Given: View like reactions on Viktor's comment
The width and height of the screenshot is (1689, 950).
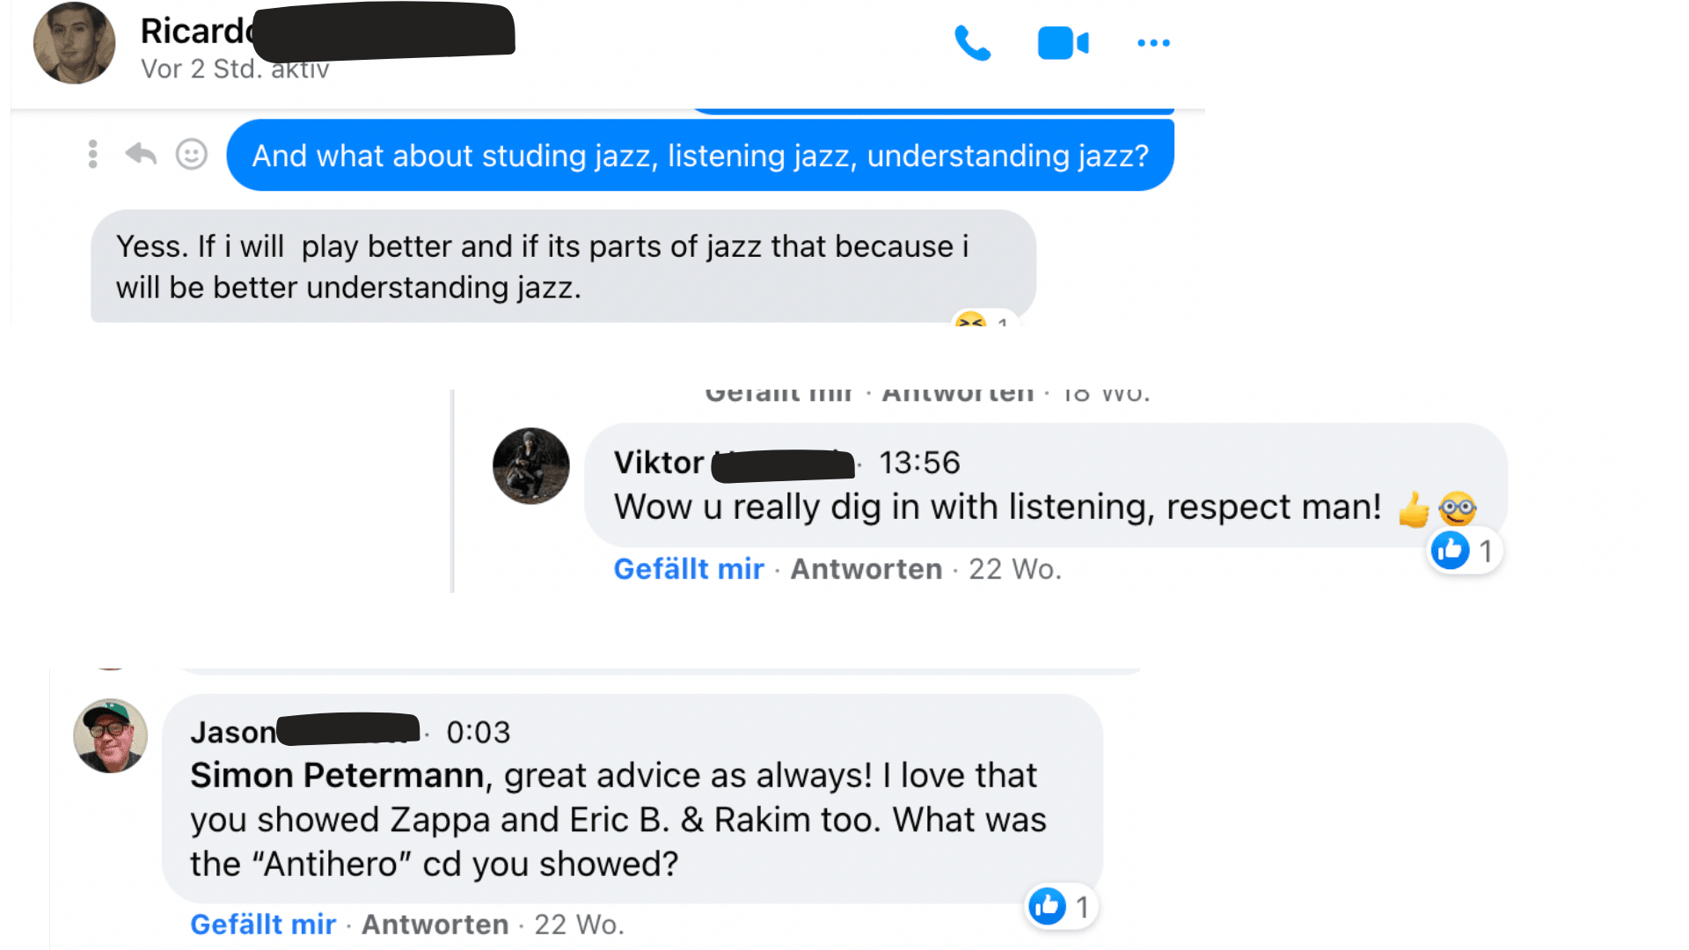Looking at the screenshot, I should [x=1463, y=552].
